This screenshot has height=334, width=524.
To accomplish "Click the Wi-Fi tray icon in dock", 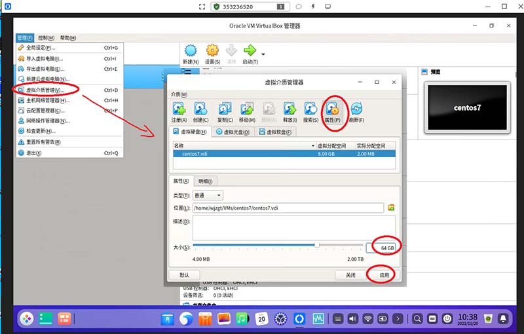I will pos(367,319).
